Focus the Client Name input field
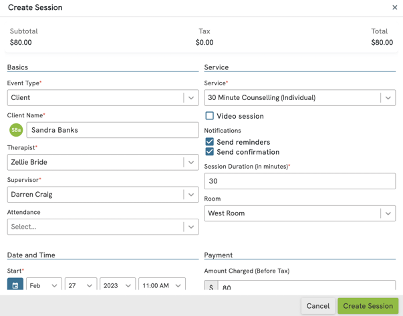403x316 pixels. [112, 130]
